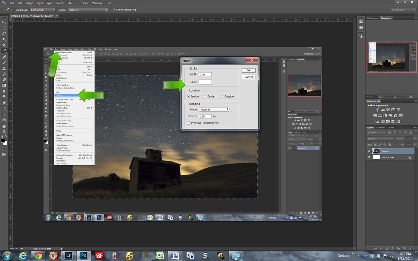Select the Brush tool in the outer Tools panel
This screenshot has height=261, width=418.
tap(5, 63)
